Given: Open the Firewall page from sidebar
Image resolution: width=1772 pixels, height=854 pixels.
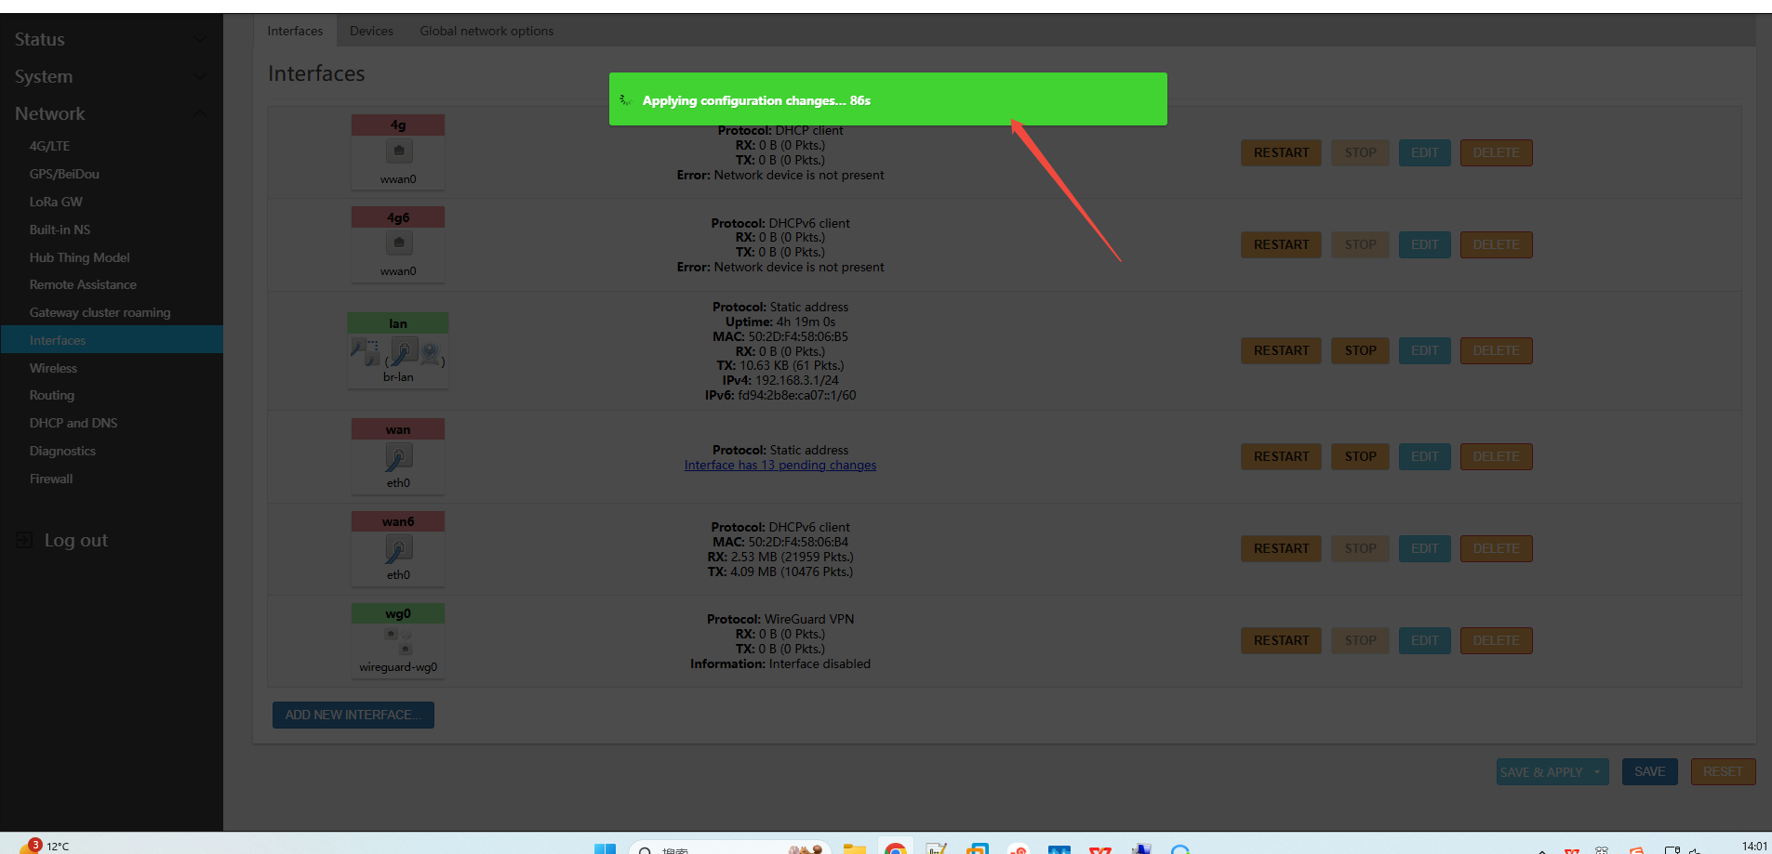Looking at the screenshot, I should pos(51,479).
